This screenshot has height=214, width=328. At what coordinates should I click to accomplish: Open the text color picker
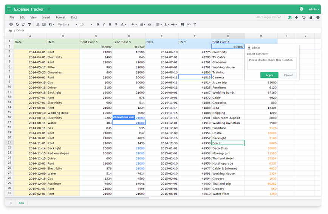coord(124,25)
